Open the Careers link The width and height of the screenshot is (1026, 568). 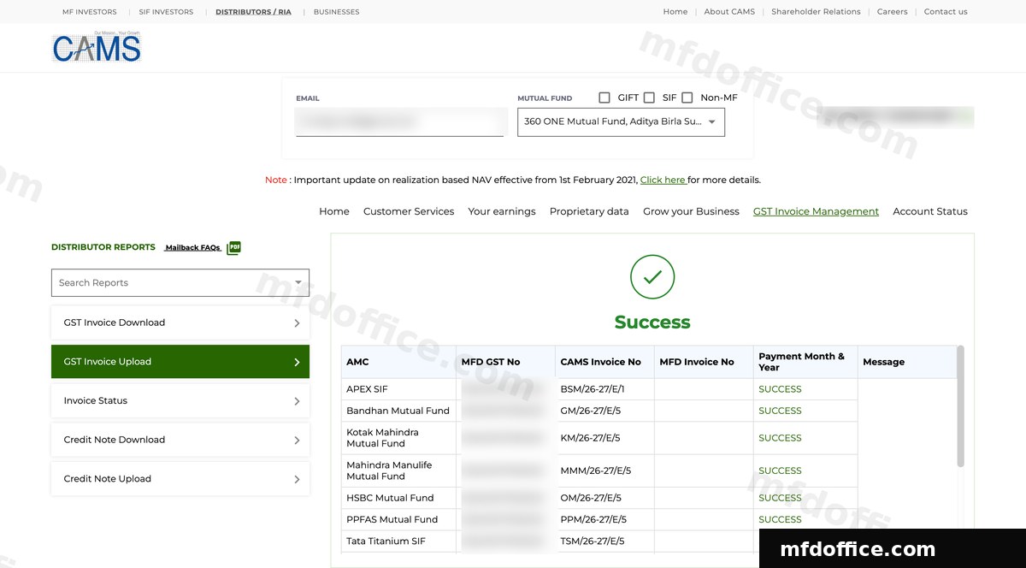pyautogui.click(x=892, y=12)
